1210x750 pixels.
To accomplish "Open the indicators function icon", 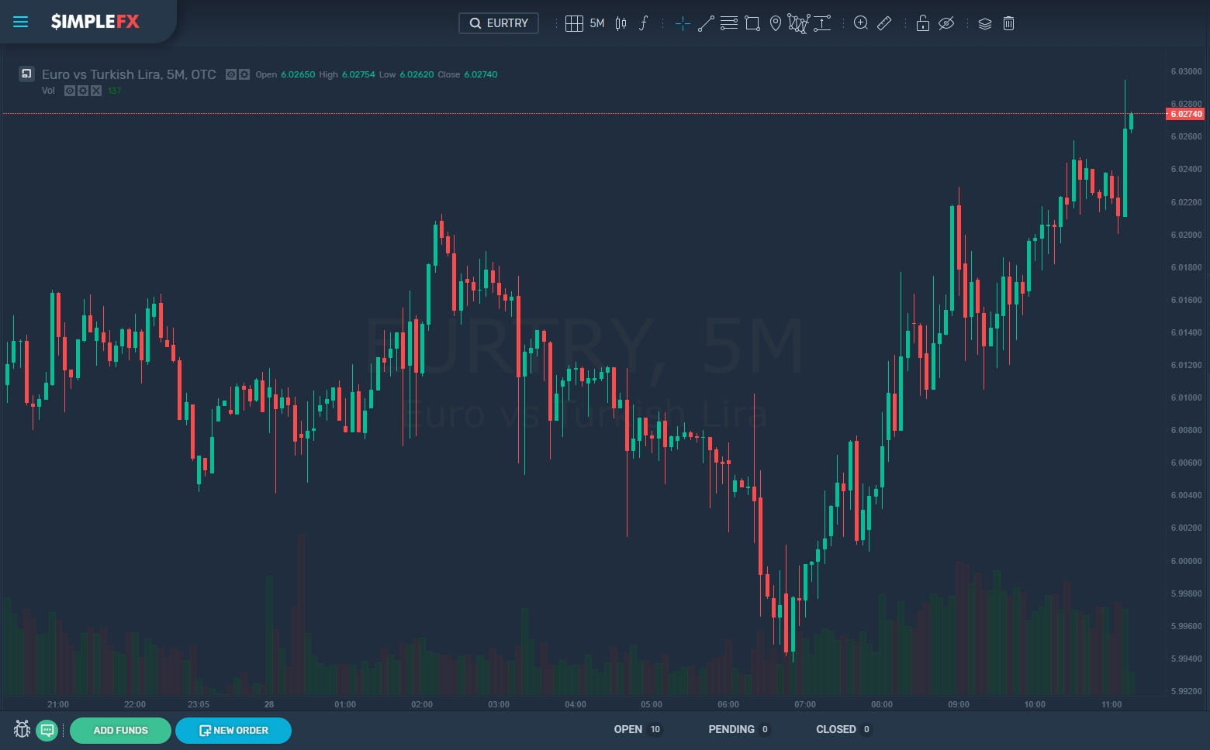I will point(643,23).
